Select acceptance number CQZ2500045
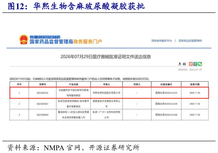Image resolution: width=218 pixels, height=153 pixels. click(43, 115)
